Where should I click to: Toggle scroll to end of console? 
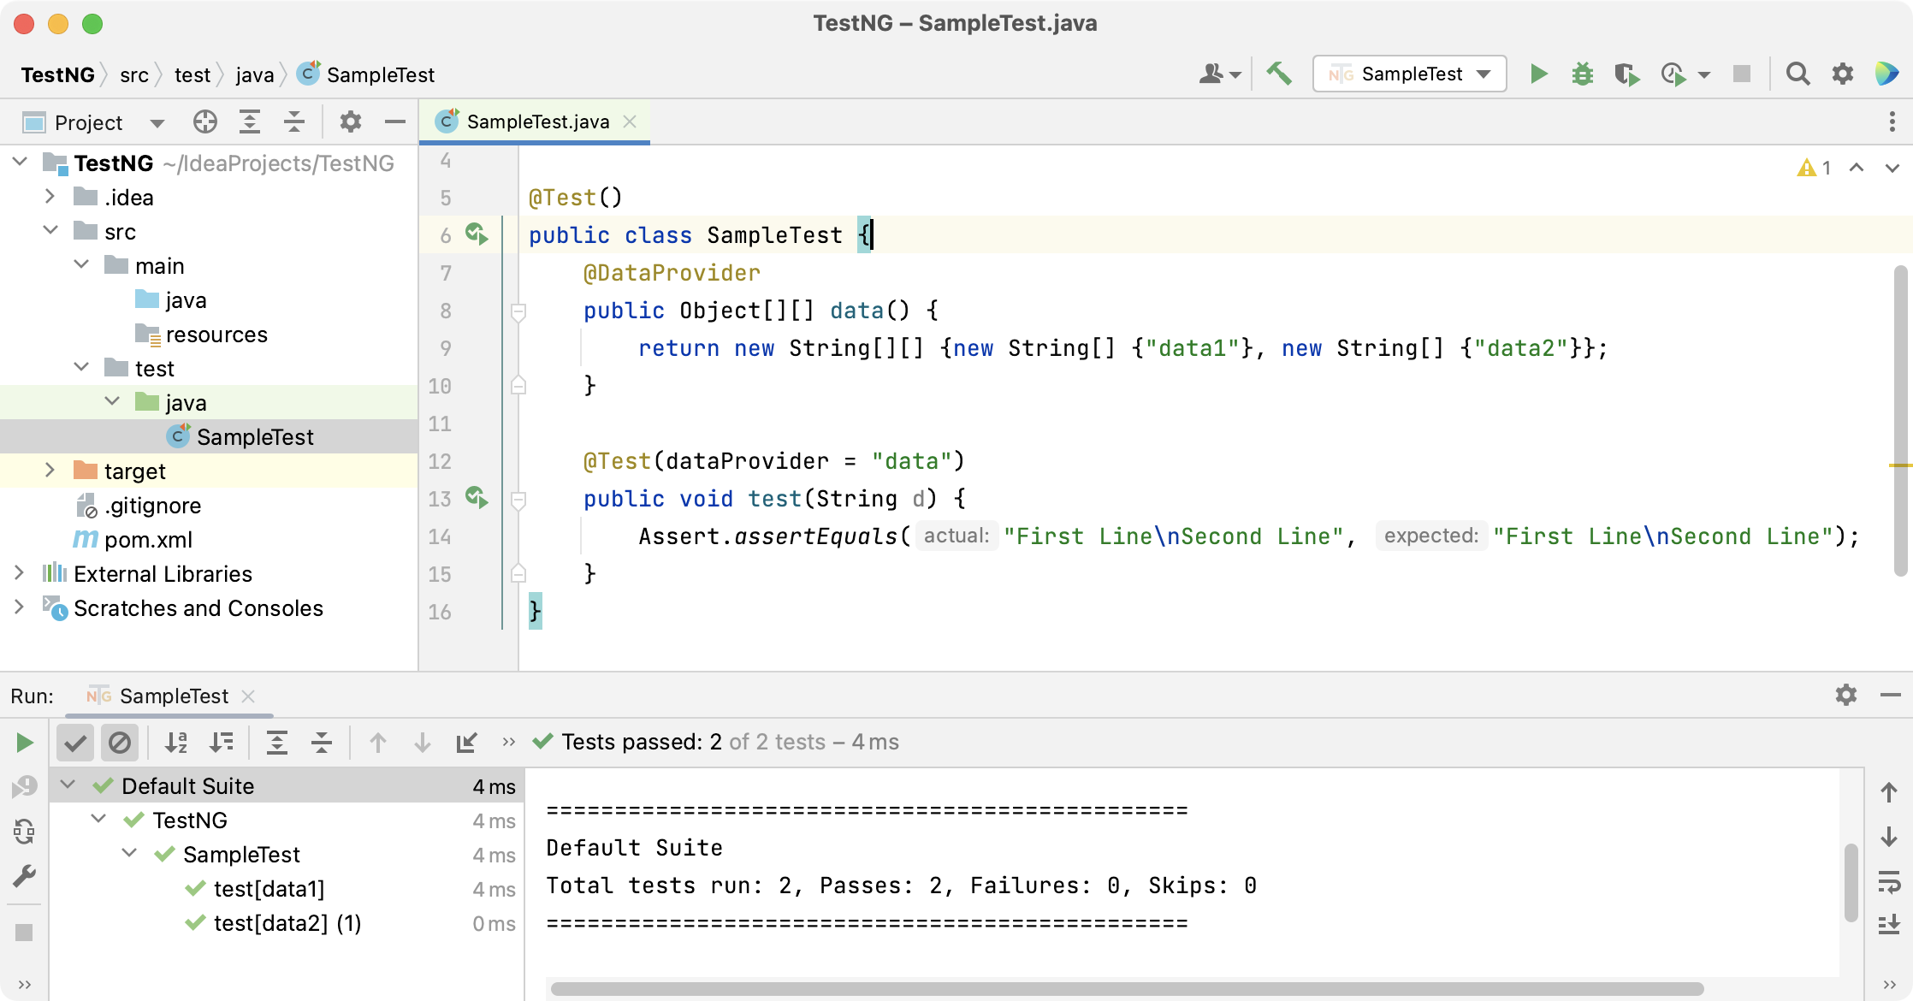[x=1889, y=925]
